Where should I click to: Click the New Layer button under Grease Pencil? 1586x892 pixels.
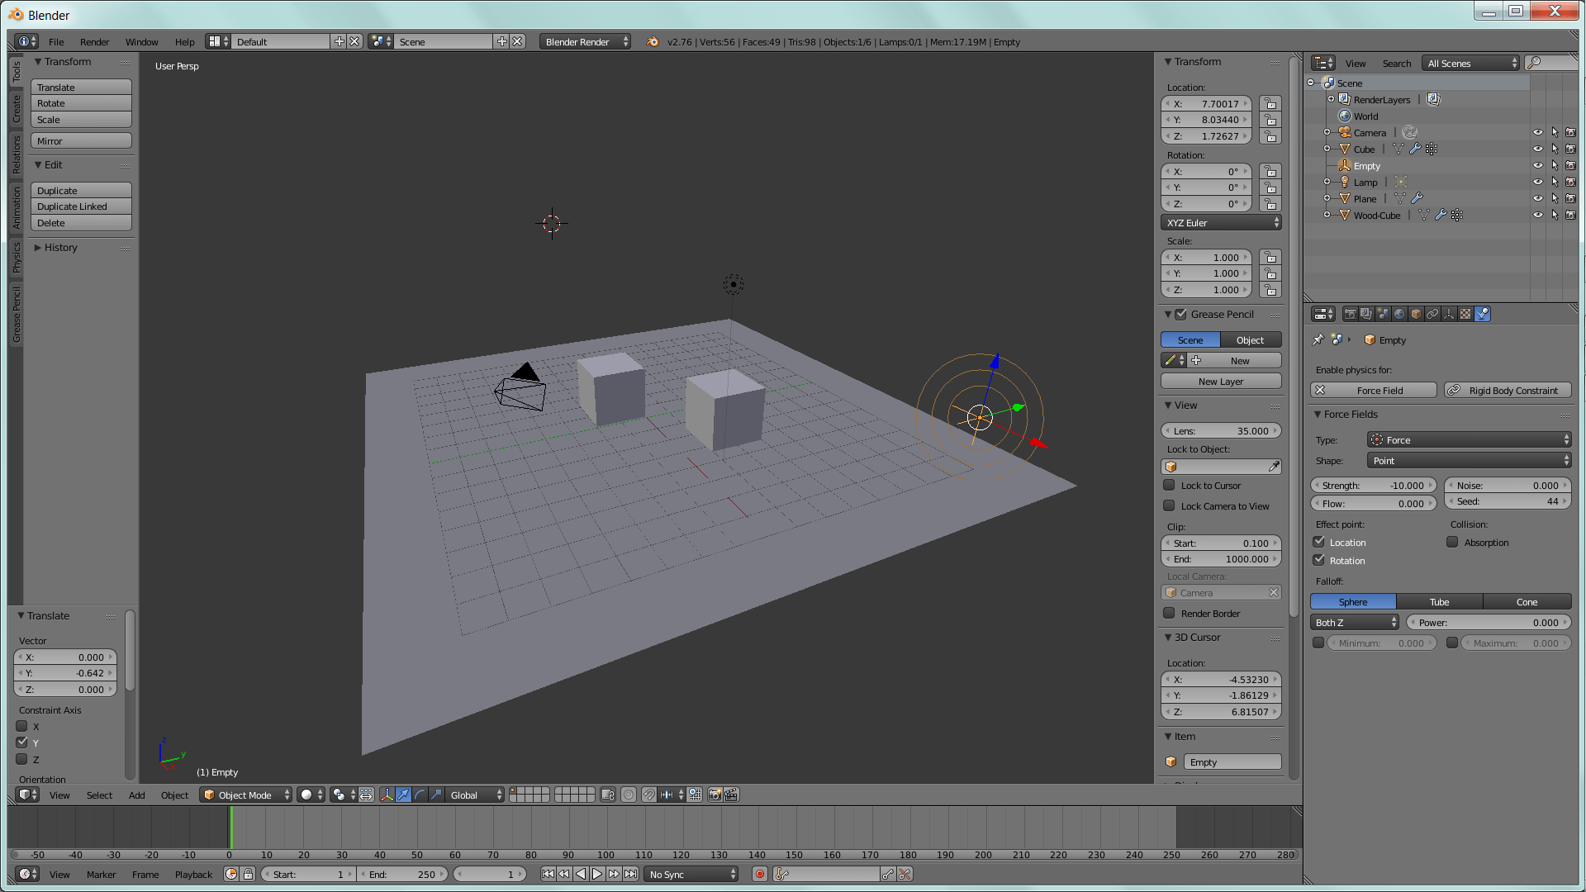click(x=1220, y=381)
